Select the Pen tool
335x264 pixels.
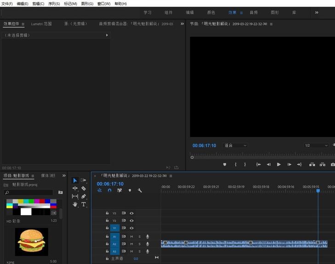pos(84,196)
